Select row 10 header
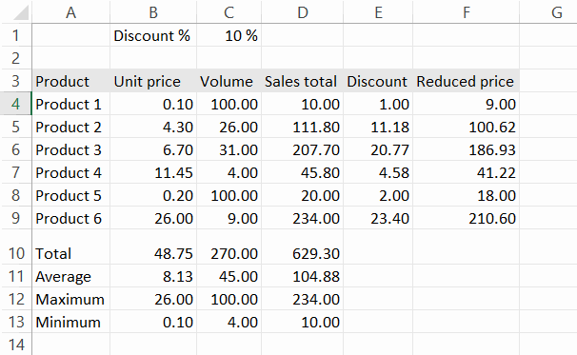This screenshot has height=355, width=577. [16, 253]
